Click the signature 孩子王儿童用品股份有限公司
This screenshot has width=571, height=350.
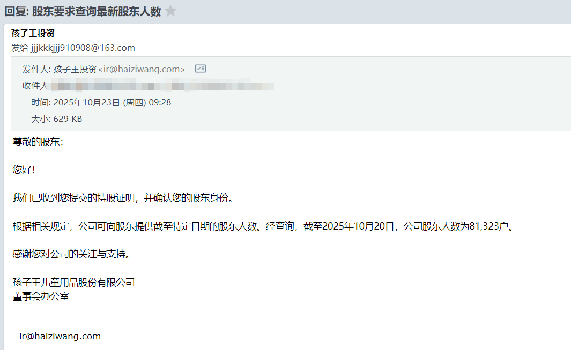click(x=73, y=283)
